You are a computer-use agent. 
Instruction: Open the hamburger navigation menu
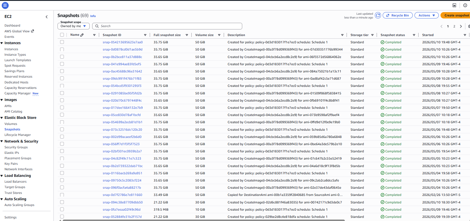[5, 5]
